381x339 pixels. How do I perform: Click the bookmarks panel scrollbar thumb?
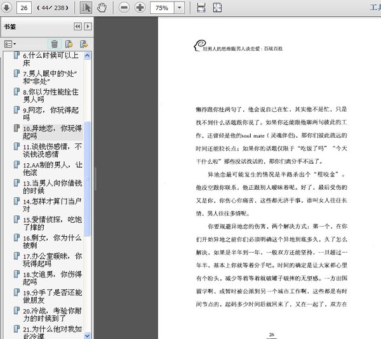coord(87,178)
